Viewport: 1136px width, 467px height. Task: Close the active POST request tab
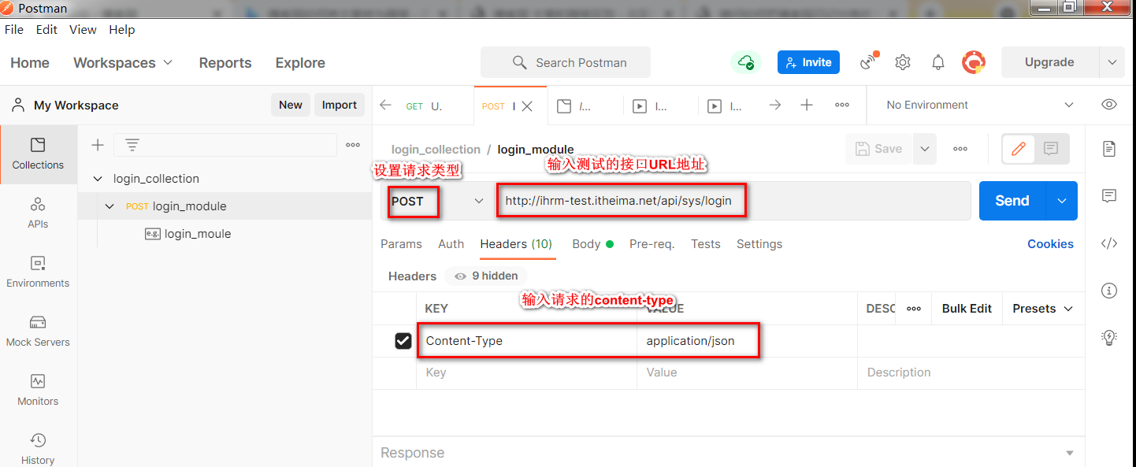[527, 106]
